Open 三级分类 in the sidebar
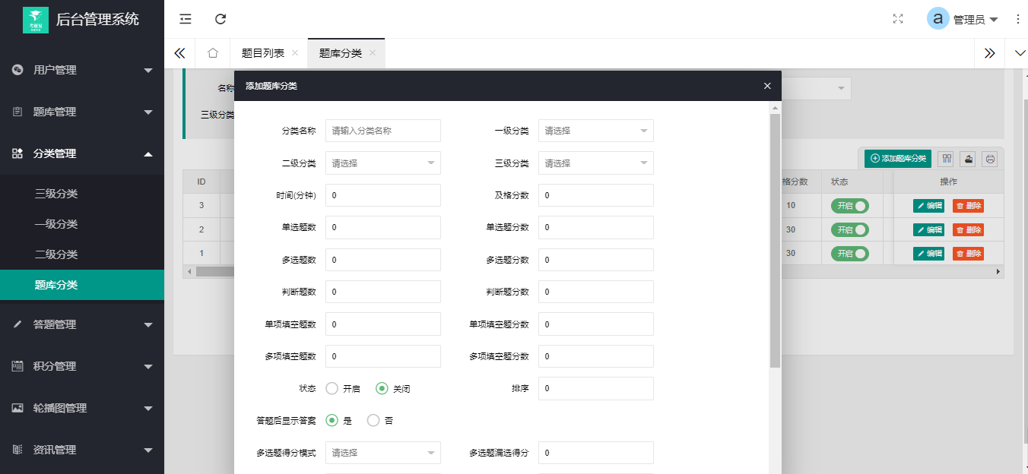Image resolution: width=1028 pixels, height=474 pixels. 56,194
